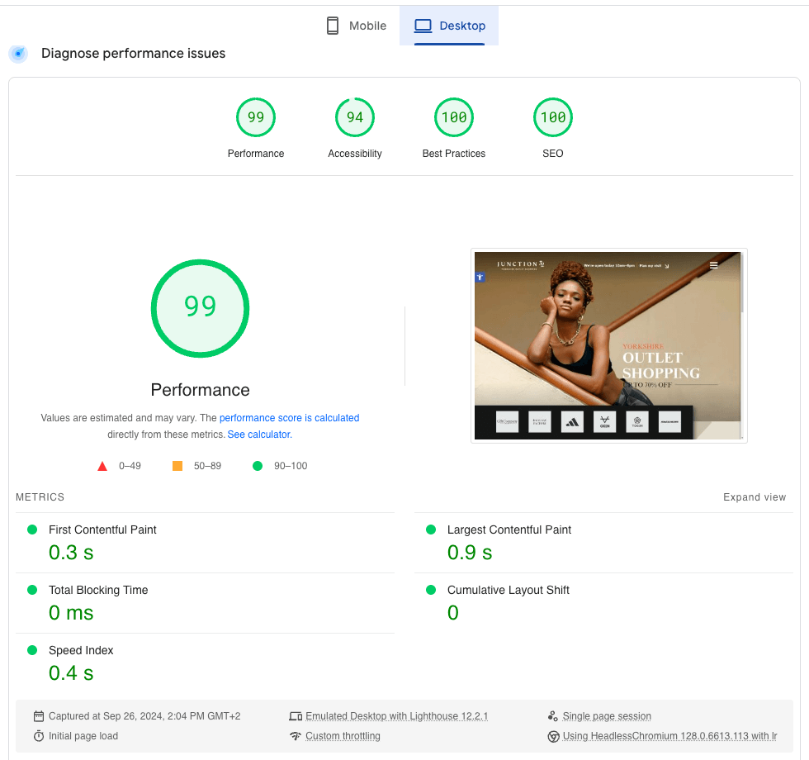Click the 0.3 s metric value
809x760 pixels.
[71, 553]
